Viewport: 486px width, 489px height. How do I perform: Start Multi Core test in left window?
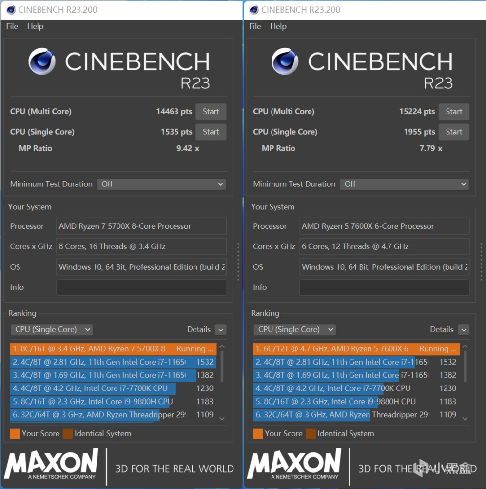click(211, 112)
